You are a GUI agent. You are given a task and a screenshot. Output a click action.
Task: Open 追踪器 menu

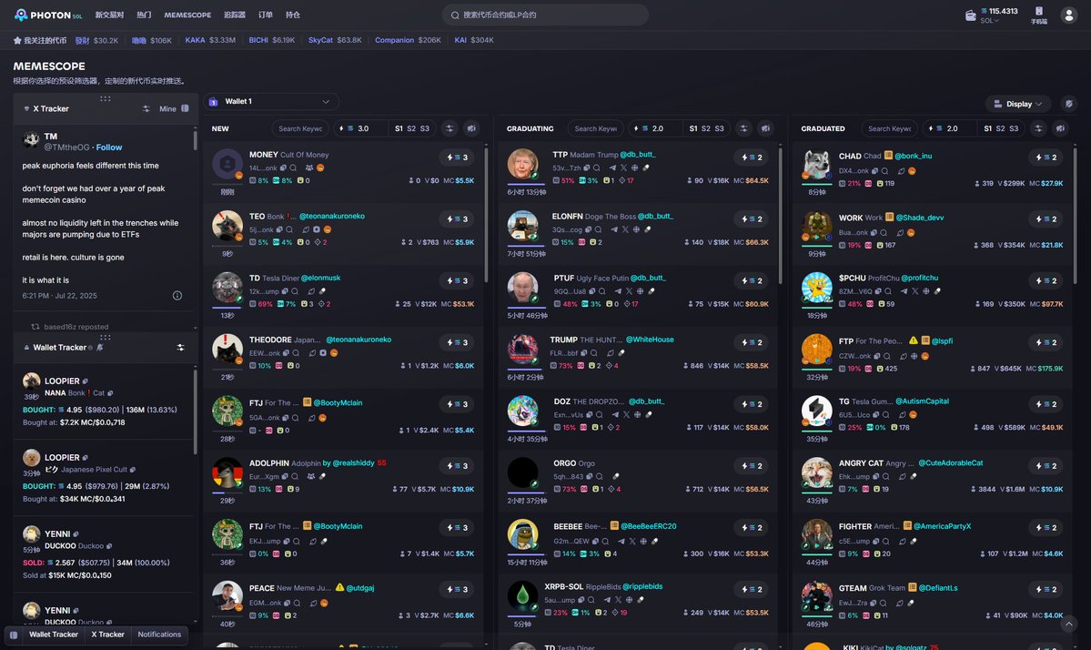point(235,15)
